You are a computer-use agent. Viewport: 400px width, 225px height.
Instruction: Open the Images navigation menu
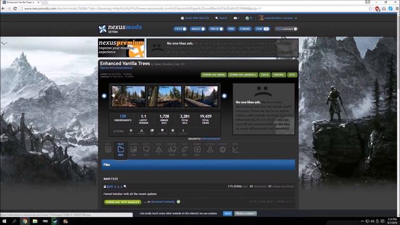pos(197,29)
